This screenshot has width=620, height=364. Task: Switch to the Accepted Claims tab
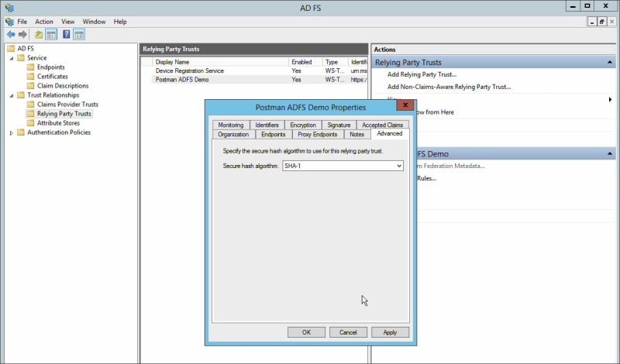coord(382,125)
